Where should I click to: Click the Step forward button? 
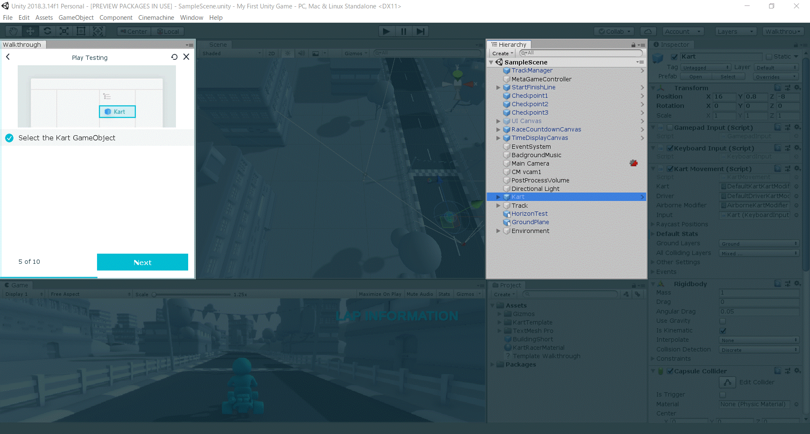tap(420, 31)
